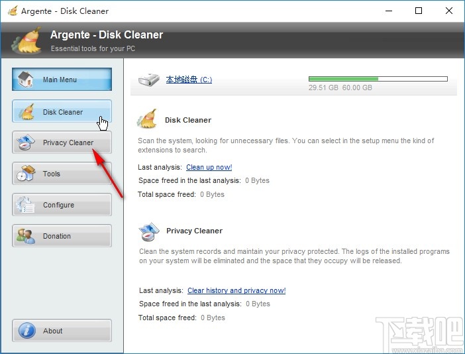
Task: Click the compass icon on Privacy Cleaner button
Action: (26, 143)
